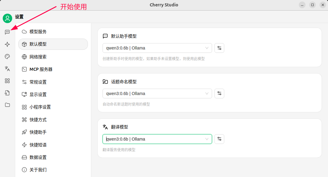Open settings for 默认助手模型 model
Viewport: 328px width, 177px height.
[219, 48]
